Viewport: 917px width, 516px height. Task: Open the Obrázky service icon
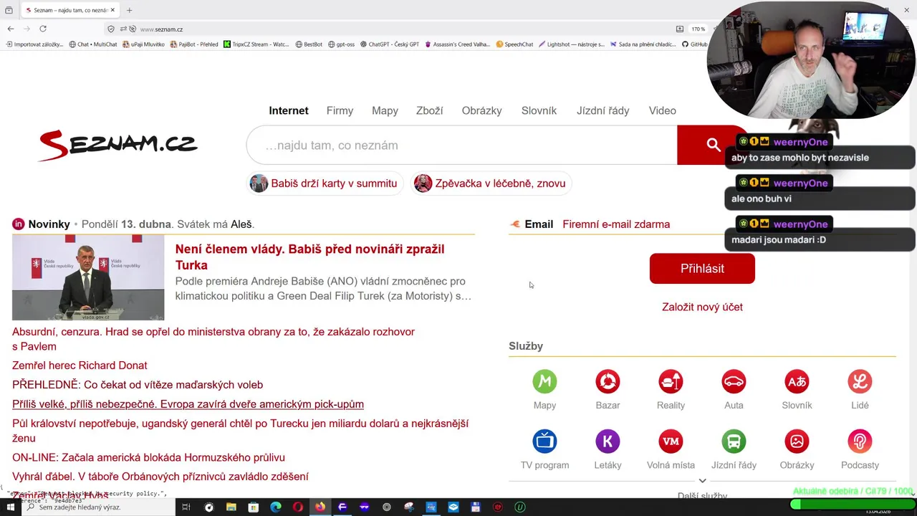point(797,441)
